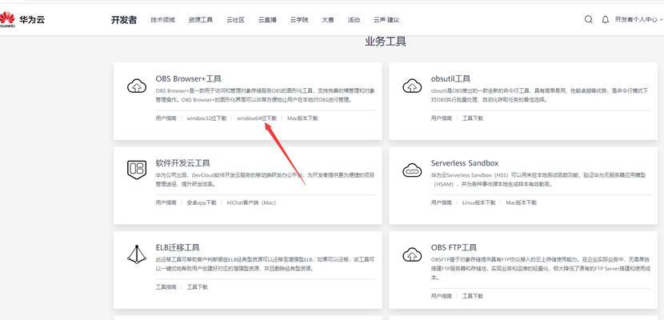Click the obsutil cloud upload icon
Image resolution: width=664 pixels, height=320 pixels.
[x=412, y=86]
